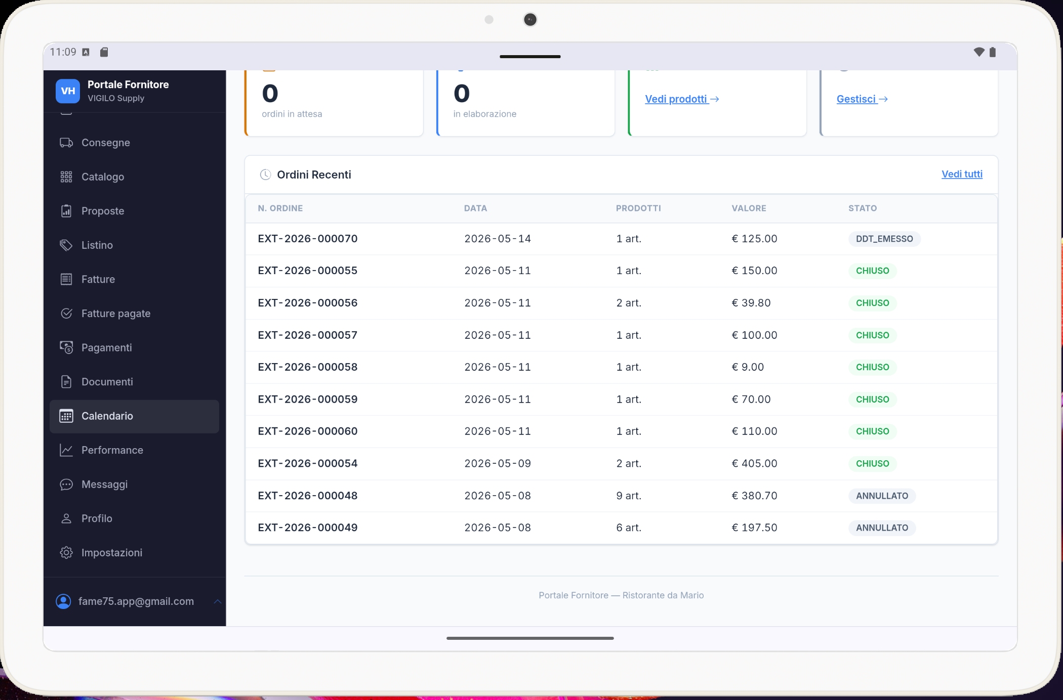Open the Catalogo grid icon
This screenshot has width=1063, height=700.
pos(66,177)
